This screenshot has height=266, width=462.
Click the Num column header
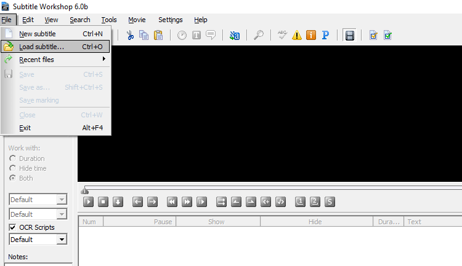coord(91,222)
